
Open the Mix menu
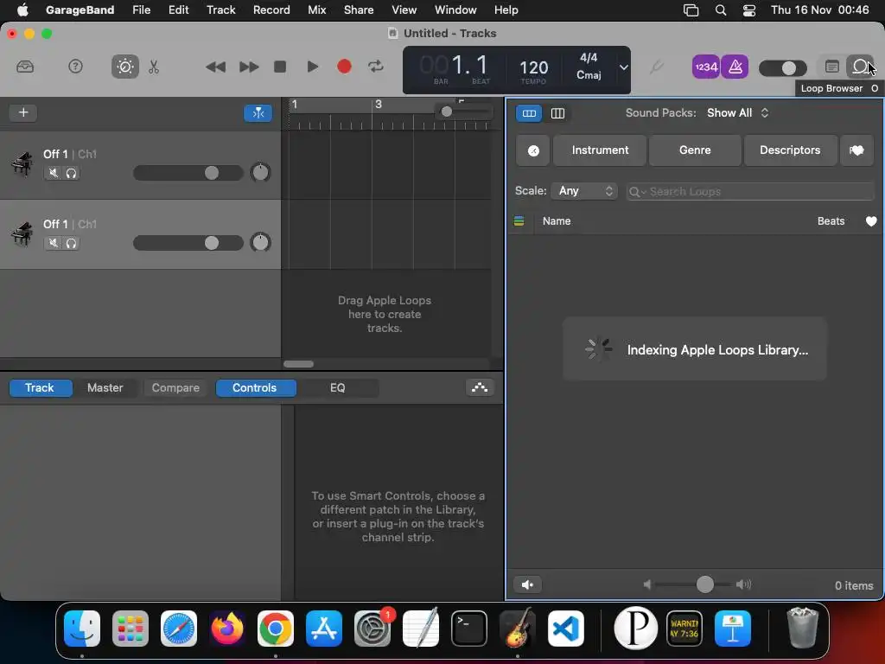click(316, 10)
